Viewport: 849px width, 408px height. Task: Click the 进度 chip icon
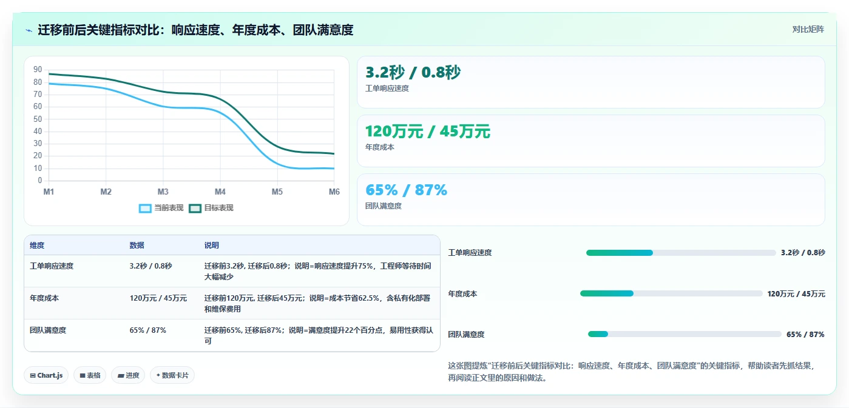tap(121, 376)
